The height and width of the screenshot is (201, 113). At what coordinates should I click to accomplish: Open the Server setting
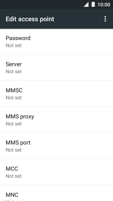coord(56,67)
